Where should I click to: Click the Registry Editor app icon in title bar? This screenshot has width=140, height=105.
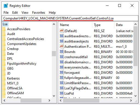6,6
